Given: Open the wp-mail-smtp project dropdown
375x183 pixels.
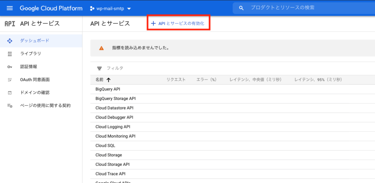Looking at the screenshot, I should click(111, 8).
